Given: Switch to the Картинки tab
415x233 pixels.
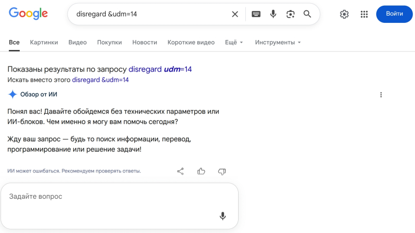Looking at the screenshot, I should 44,43.
